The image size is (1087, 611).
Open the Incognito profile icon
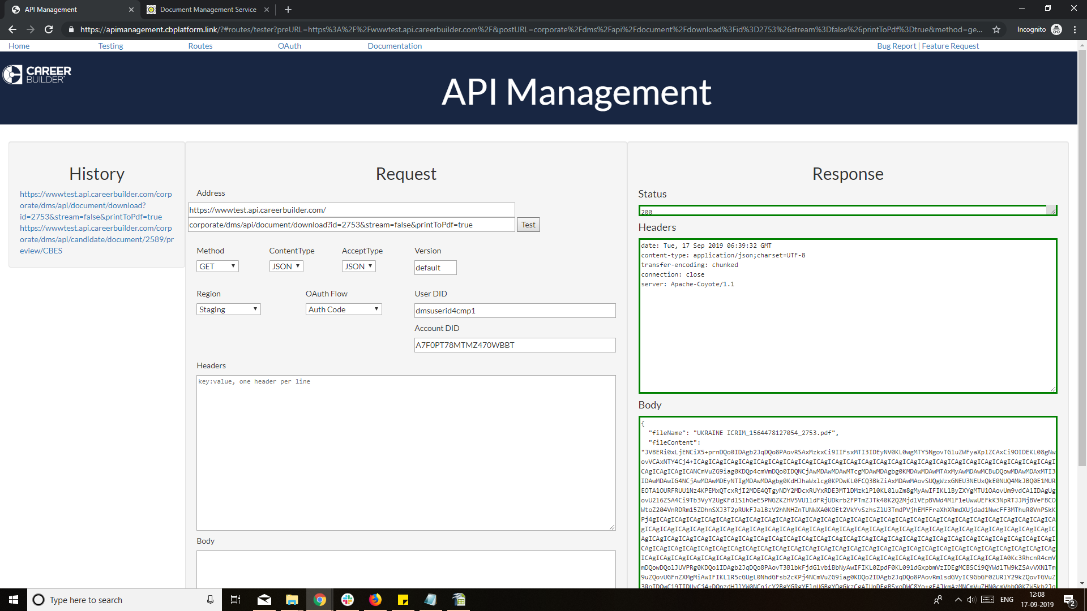[1056, 29]
